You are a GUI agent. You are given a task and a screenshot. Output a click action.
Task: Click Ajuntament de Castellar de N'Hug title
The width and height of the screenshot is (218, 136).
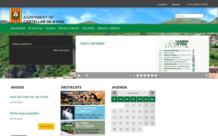44,19
